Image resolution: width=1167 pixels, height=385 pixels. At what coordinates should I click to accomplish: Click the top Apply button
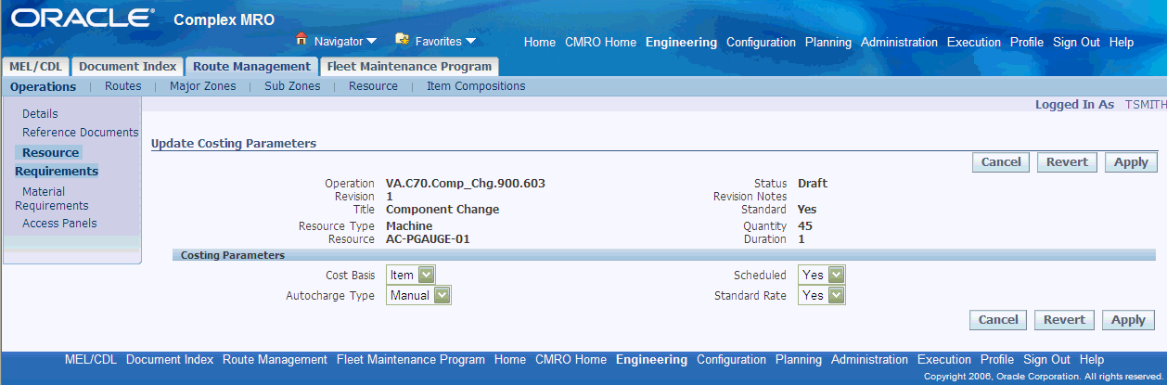coord(1131,161)
